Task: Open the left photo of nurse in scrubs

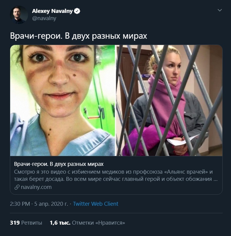Action: [x=63, y=100]
